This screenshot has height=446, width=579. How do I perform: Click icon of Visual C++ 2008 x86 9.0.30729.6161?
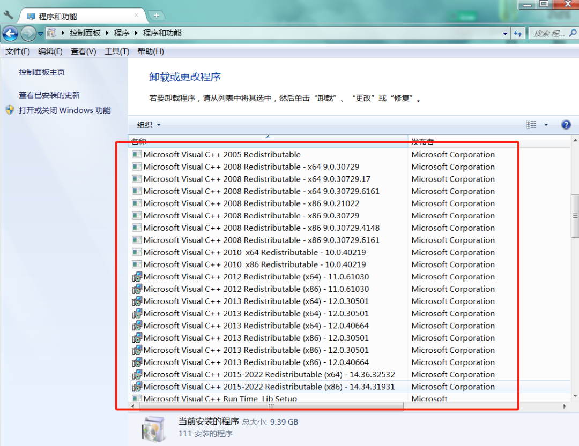point(137,240)
